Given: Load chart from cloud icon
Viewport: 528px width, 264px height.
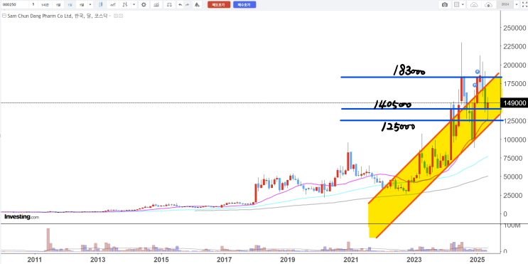Looking at the screenshot, I should (x=474, y=5).
